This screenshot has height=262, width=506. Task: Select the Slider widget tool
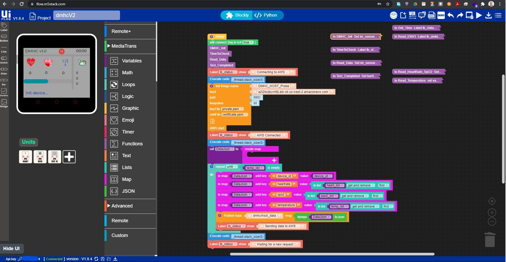(x=4, y=71)
